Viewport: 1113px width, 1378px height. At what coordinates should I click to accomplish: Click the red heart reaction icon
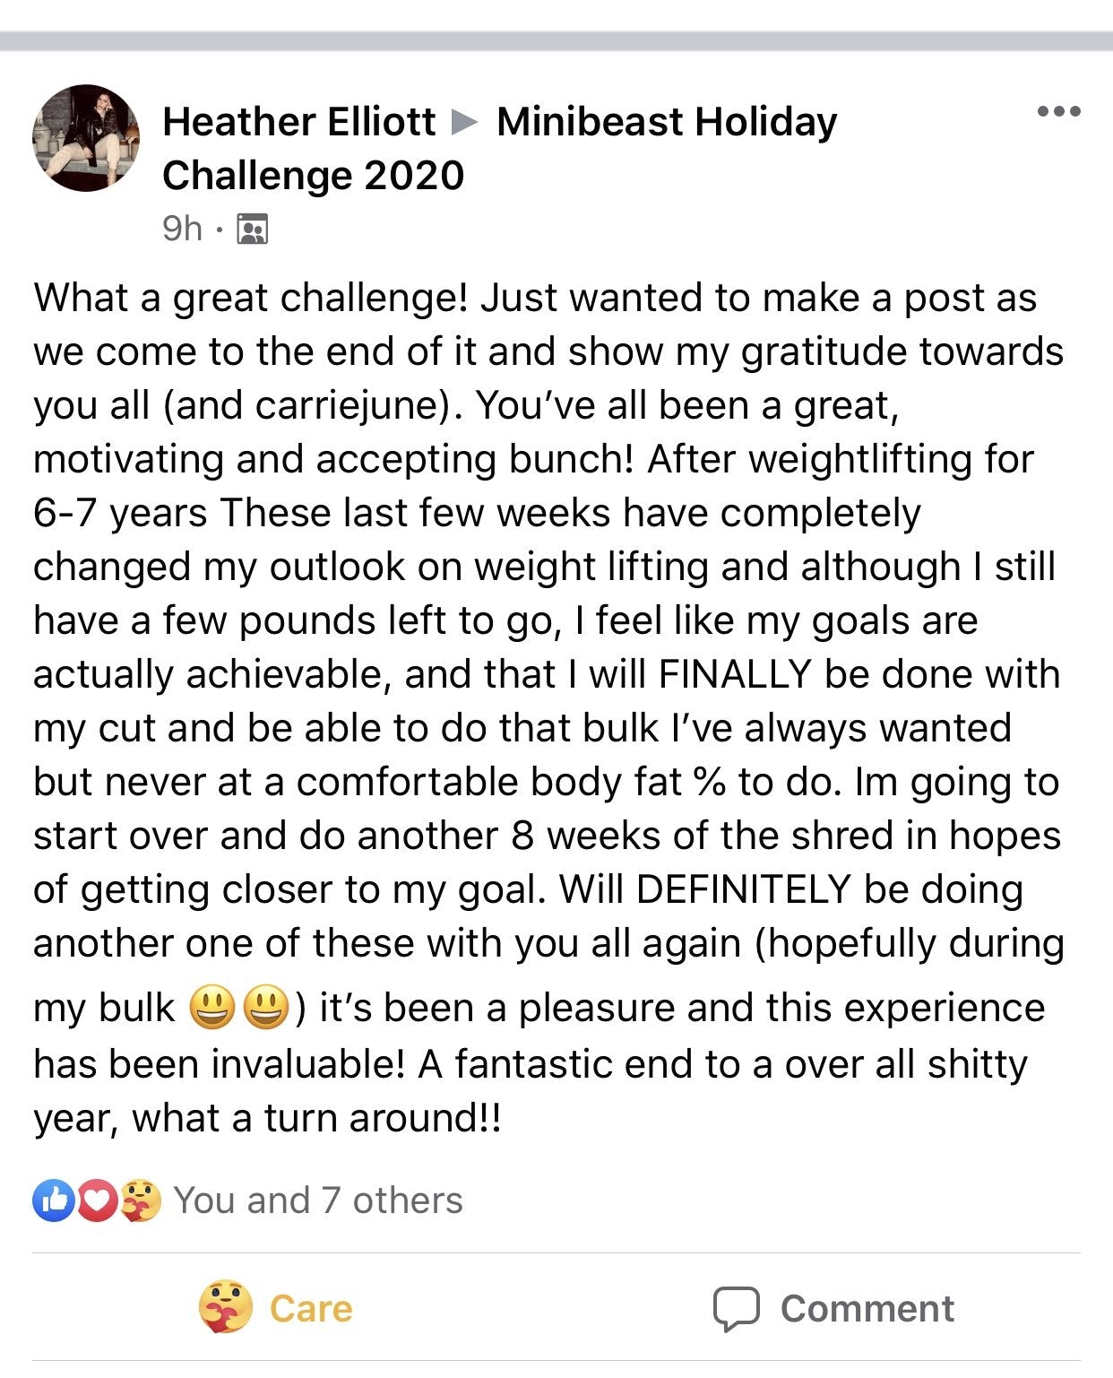[x=98, y=1200]
